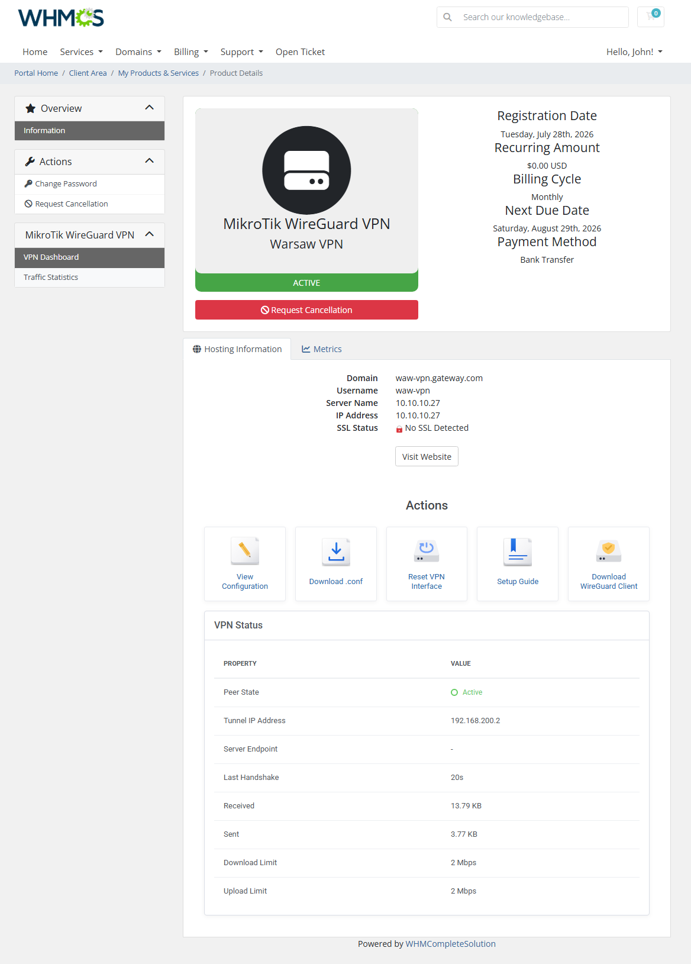The height and width of the screenshot is (964, 691).
Task: Click the VPN Status panel heading
Action: [238, 626]
